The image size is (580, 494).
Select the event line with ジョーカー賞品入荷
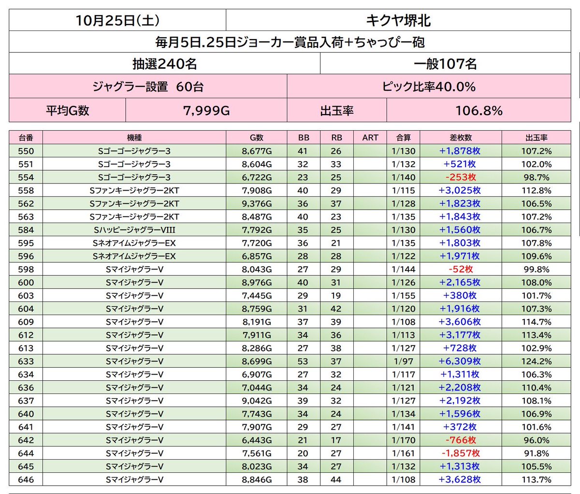click(290, 42)
